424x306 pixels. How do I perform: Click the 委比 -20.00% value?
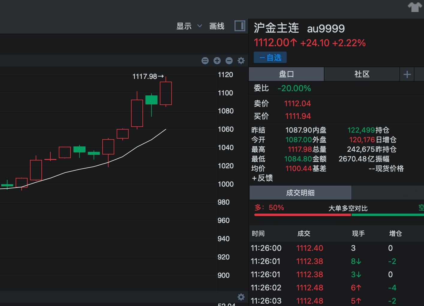pos(294,88)
